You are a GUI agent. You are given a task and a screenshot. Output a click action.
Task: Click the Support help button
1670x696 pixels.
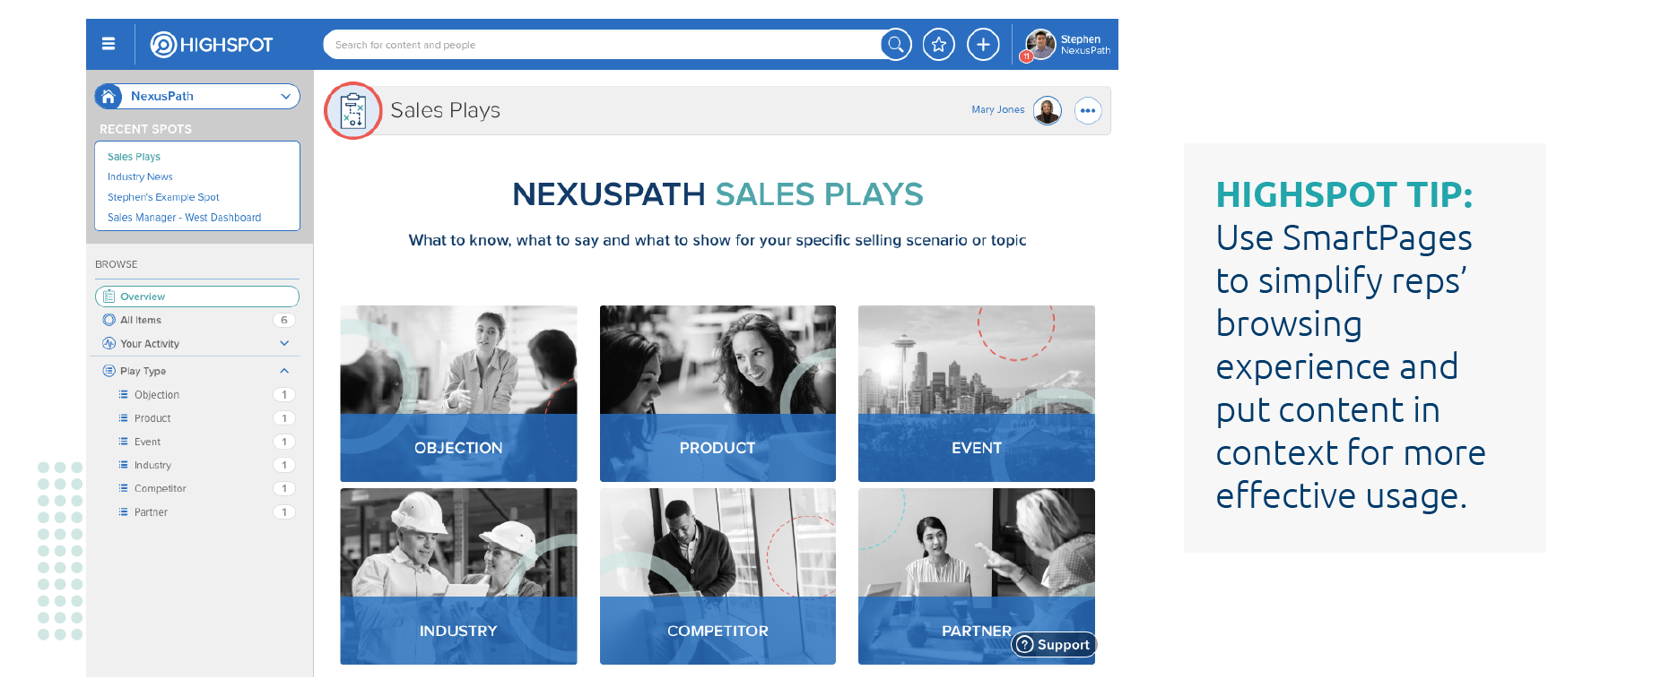(1054, 645)
